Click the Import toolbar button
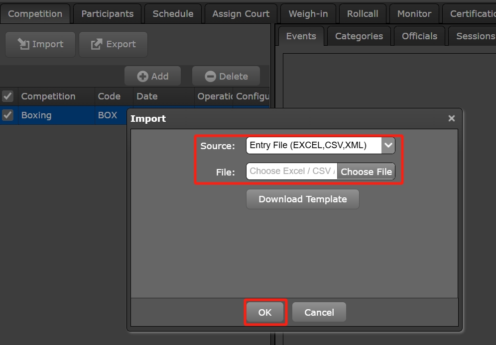This screenshot has width=496, height=345. (x=40, y=45)
